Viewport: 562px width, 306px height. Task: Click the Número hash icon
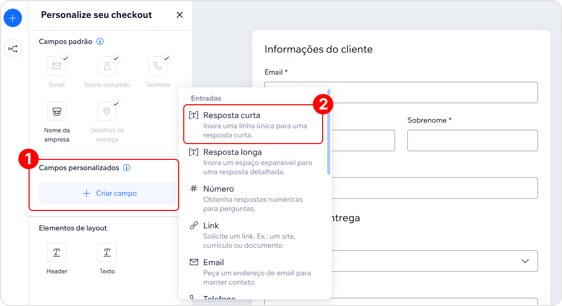pyautogui.click(x=193, y=189)
